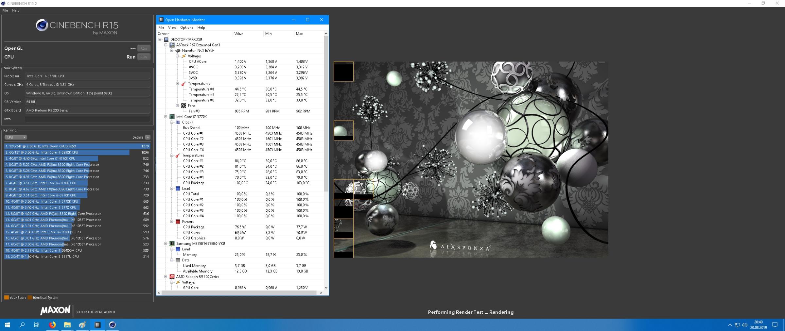Screen dimensions: 785x331
Task: Click the Run button next to OpenGL
Action: coord(144,48)
